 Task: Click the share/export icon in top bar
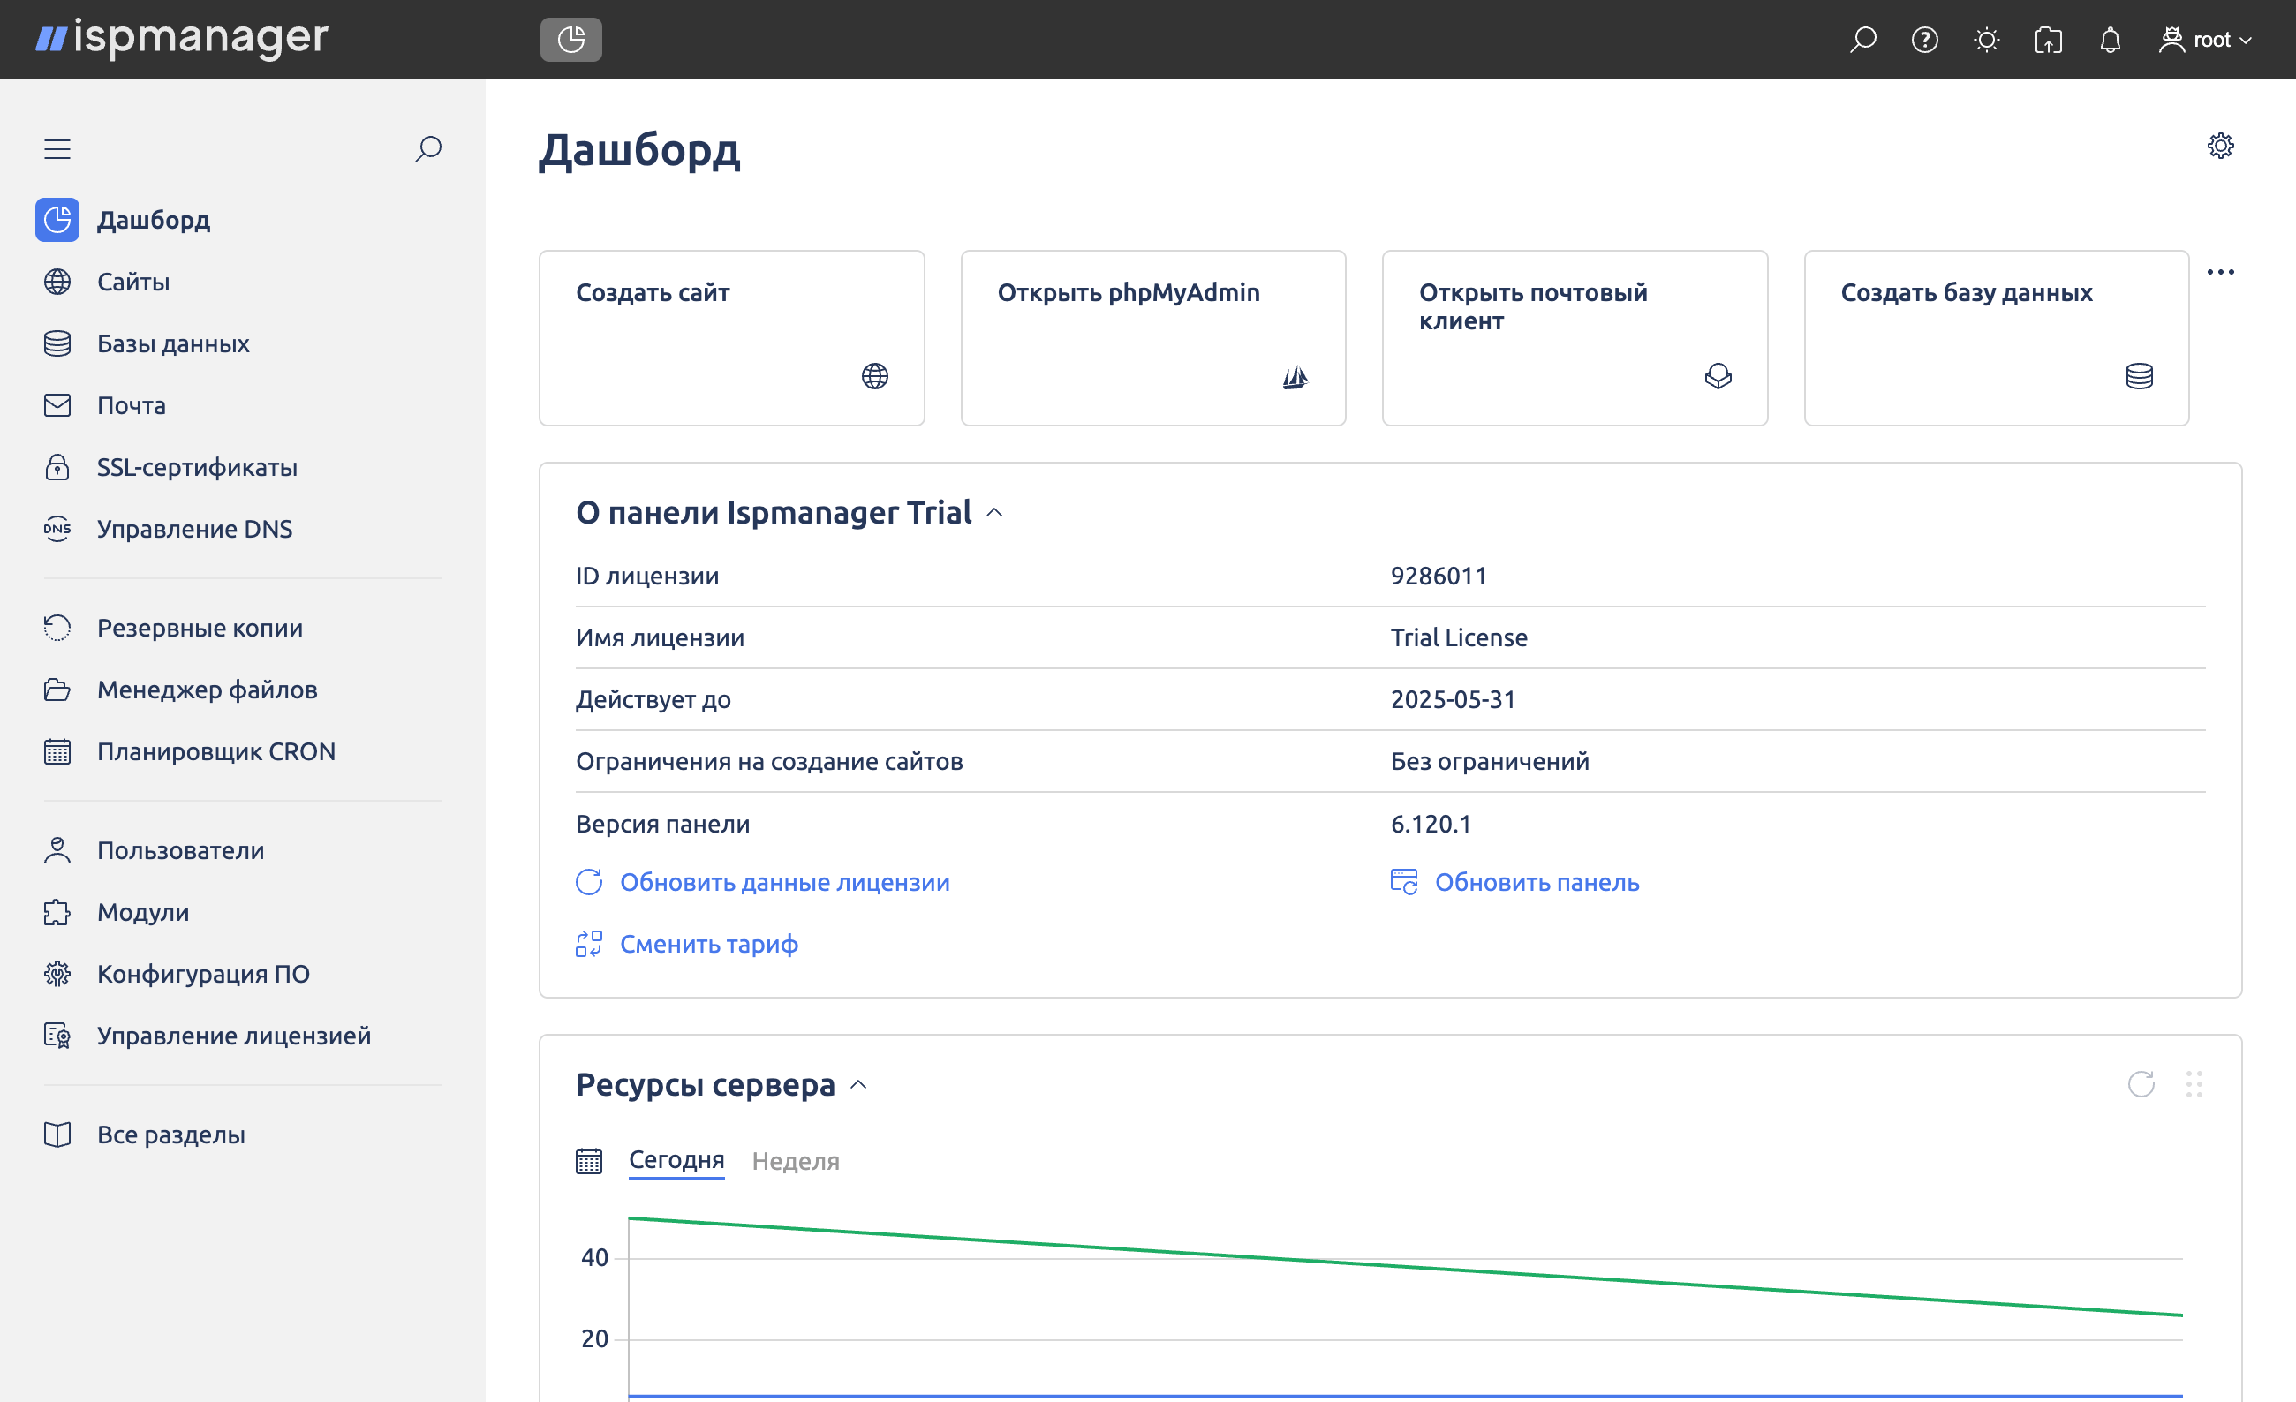click(2048, 40)
